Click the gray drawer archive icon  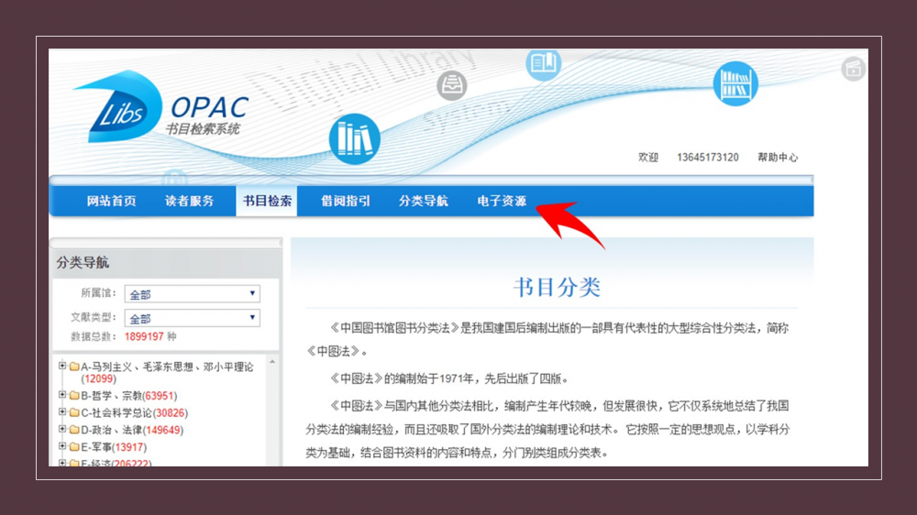pyautogui.click(x=451, y=86)
